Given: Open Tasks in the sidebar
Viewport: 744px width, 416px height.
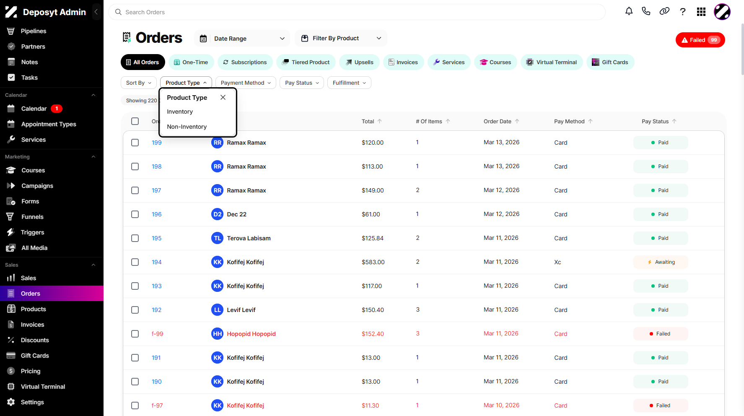Looking at the screenshot, I should coord(29,78).
